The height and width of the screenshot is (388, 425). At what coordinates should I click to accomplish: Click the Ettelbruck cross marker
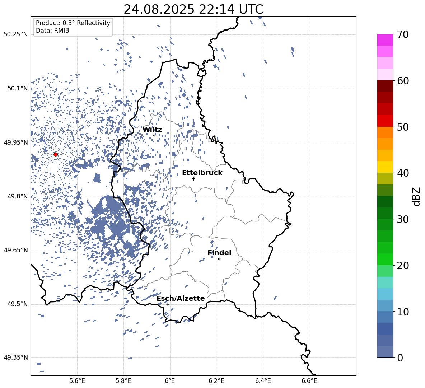click(x=193, y=179)
